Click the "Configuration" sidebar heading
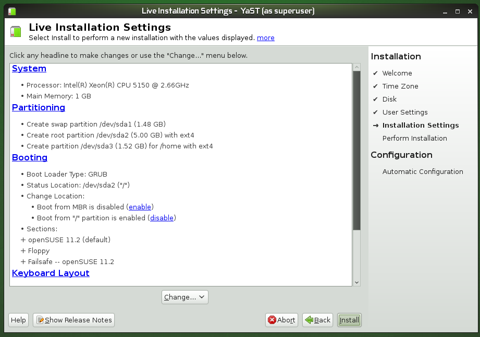Image resolution: width=480 pixels, height=337 pixels. coord(402,155)
